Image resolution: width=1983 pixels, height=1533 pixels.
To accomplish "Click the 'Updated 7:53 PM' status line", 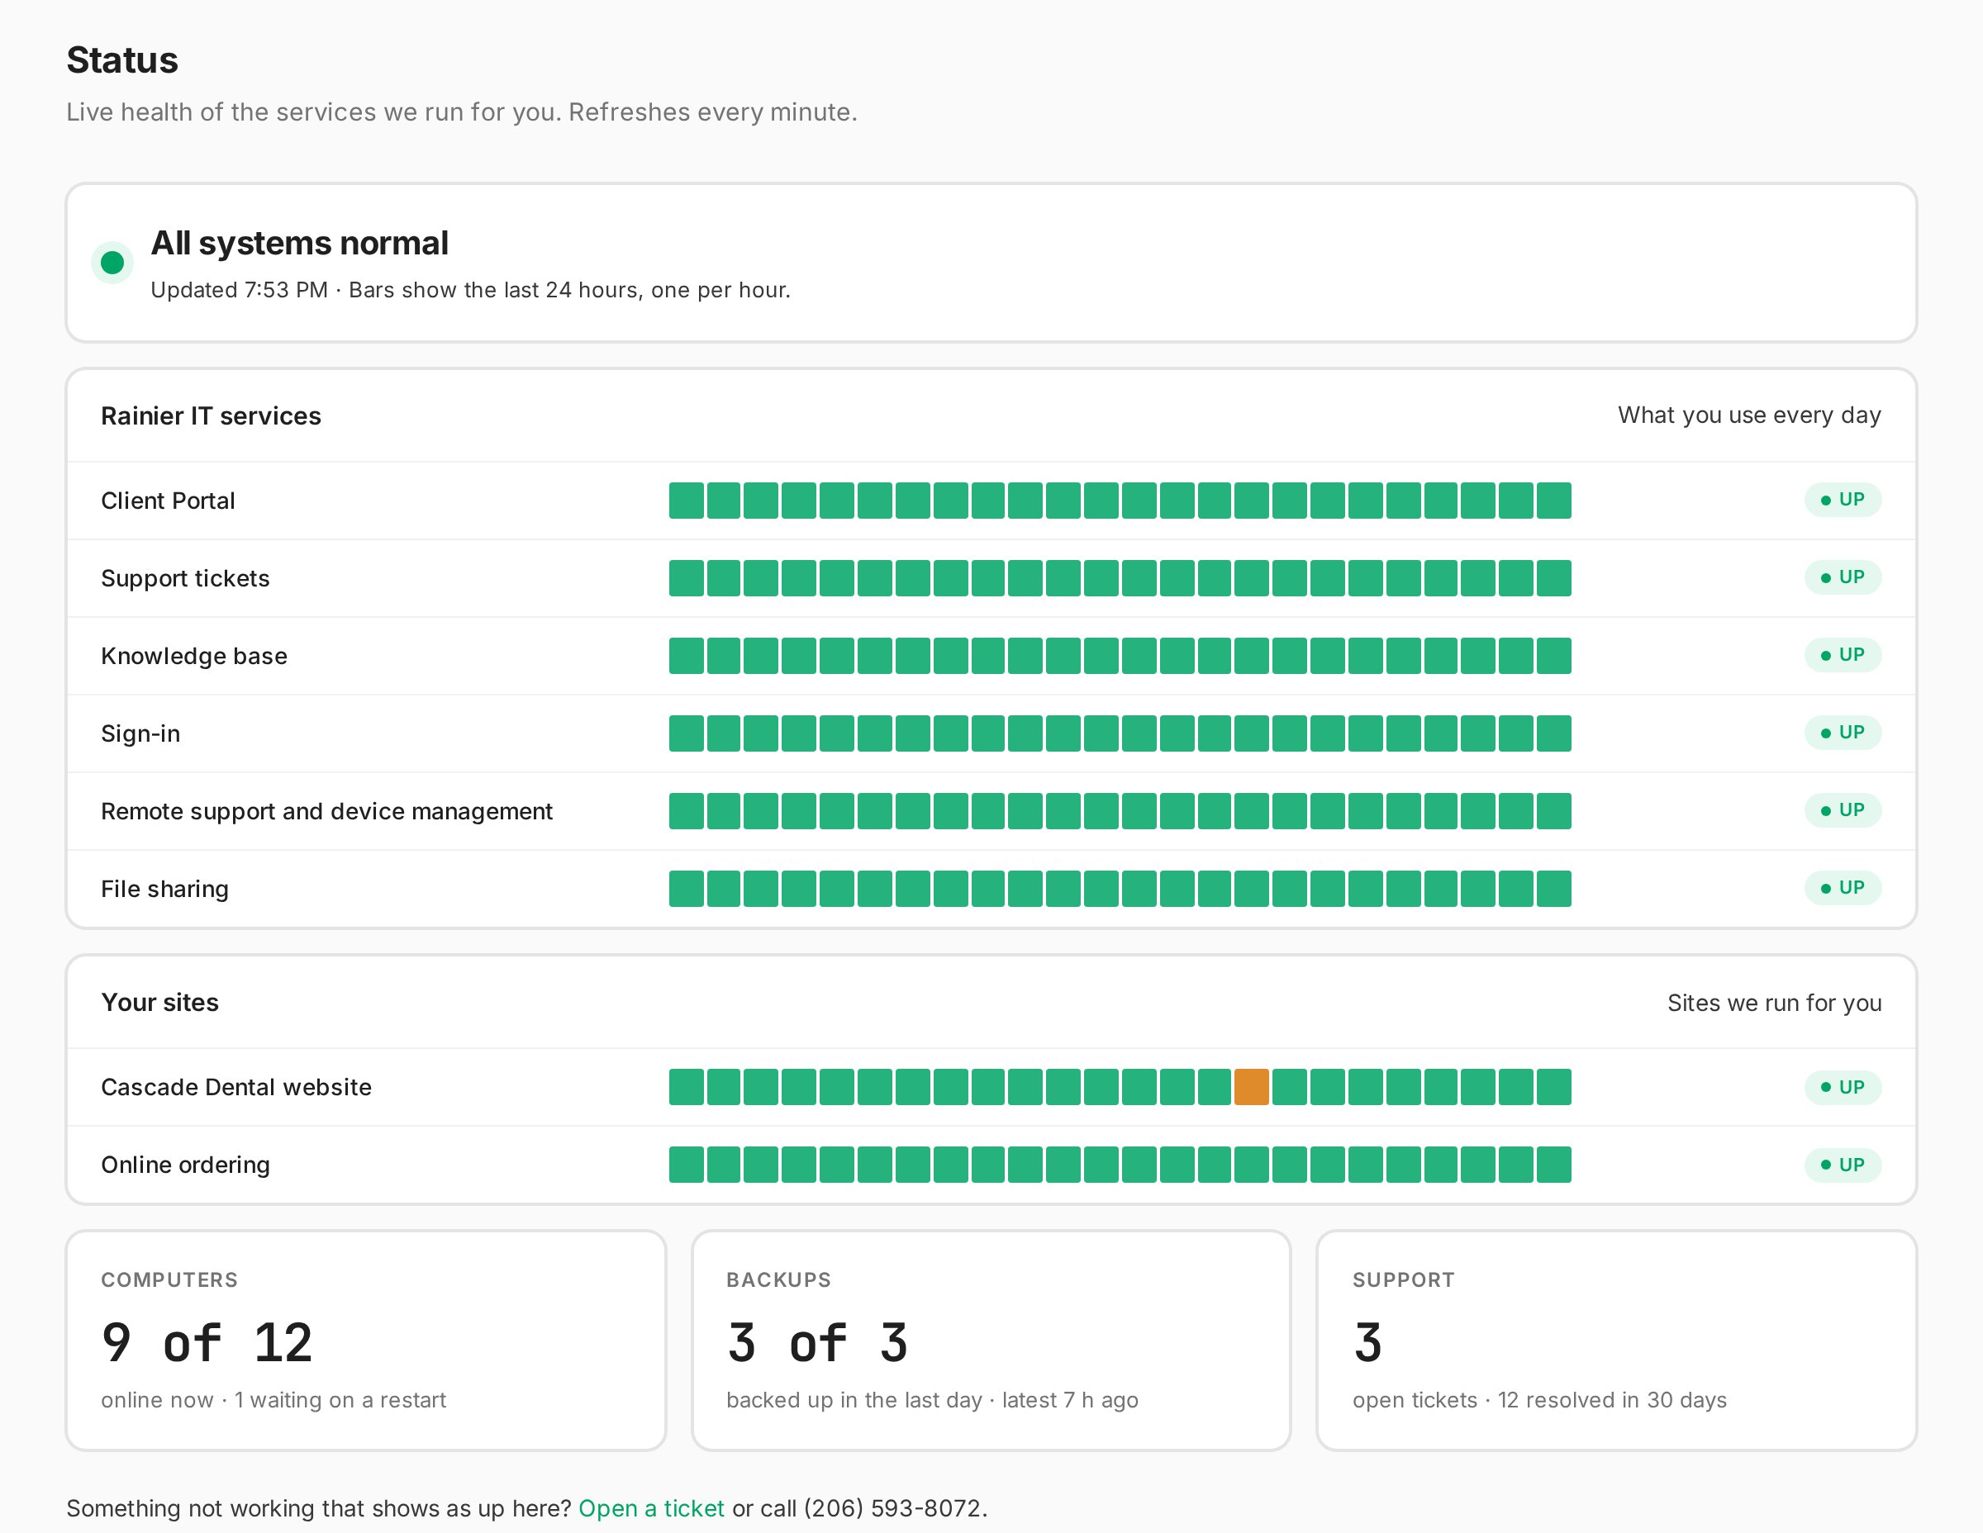I will (470, 290).
